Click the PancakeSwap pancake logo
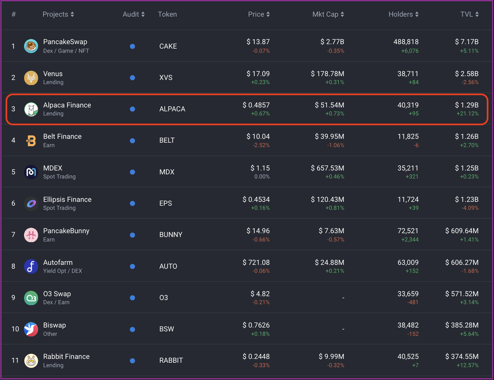Viewport: 494px width, 380px height. pos(31,46)
